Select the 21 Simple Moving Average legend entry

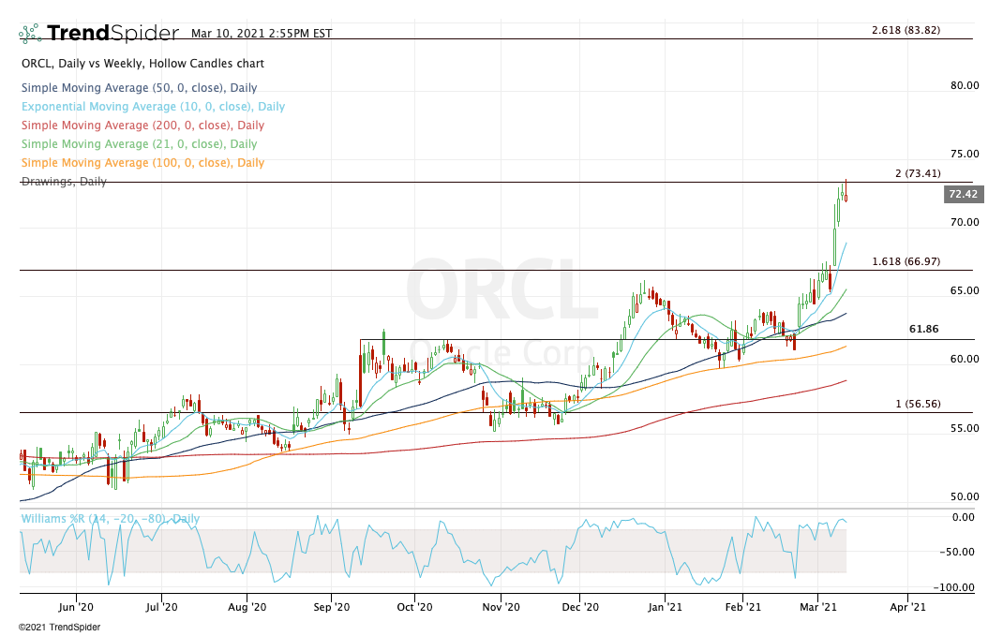[139, 144]
